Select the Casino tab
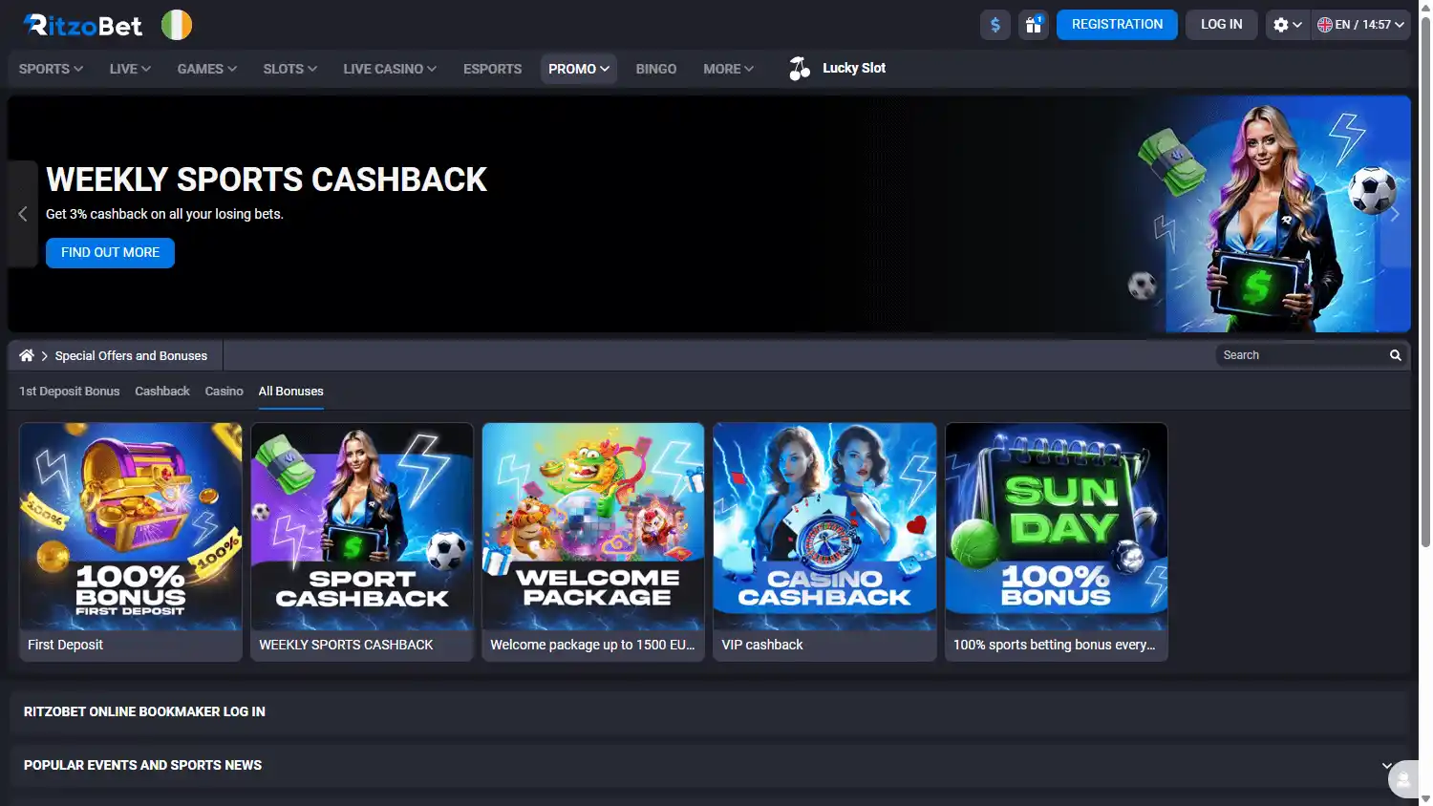This screenshot has height=806, width=1433. click(224, 392)
